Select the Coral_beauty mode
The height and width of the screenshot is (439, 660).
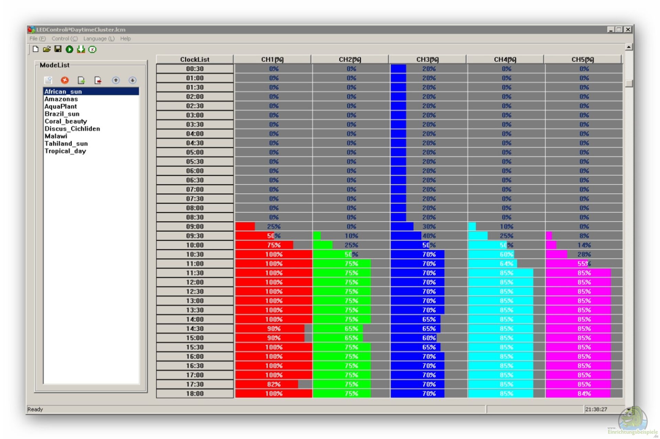[66, 122]
